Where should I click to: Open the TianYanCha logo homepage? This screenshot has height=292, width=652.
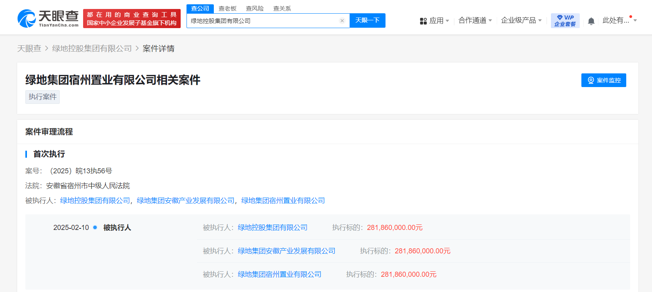(x=48, y=18)
